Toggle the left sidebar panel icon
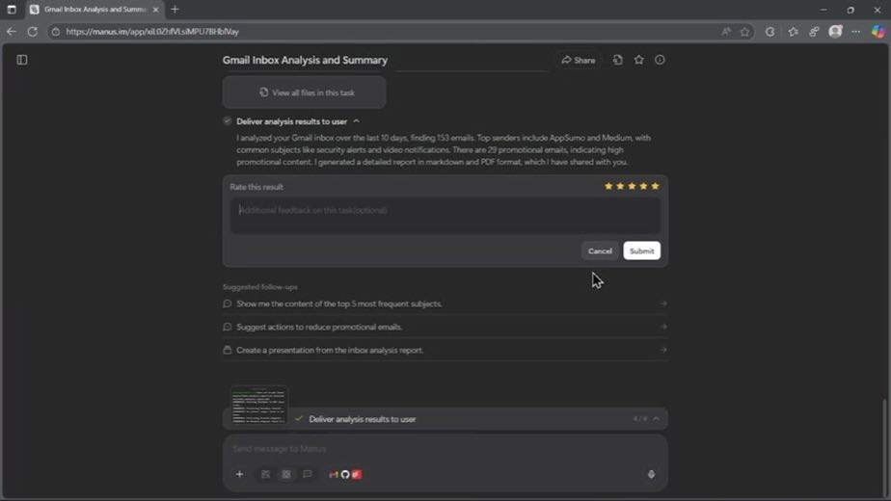The image size is (891, 501). tap(22, 60)
